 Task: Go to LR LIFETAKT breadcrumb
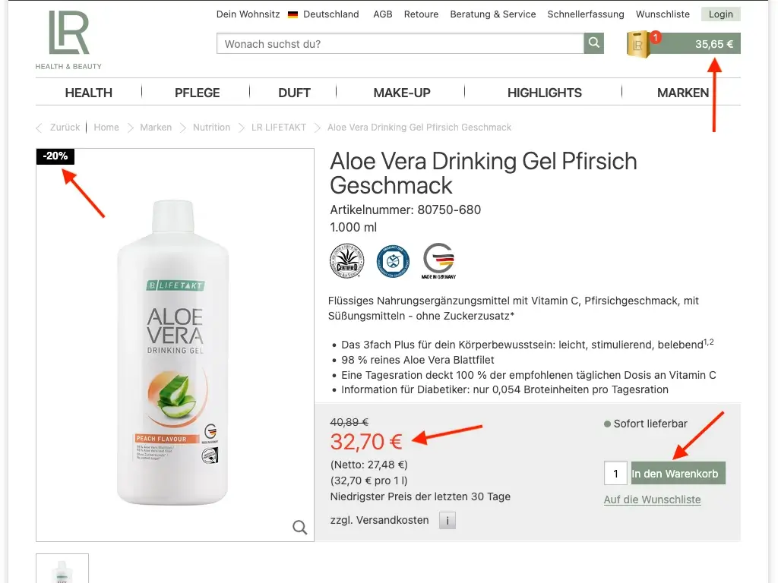click(278, 128)
